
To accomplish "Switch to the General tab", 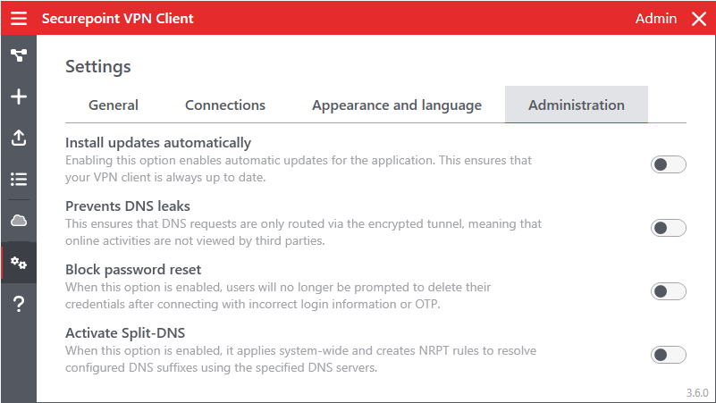I will (114, 105).
